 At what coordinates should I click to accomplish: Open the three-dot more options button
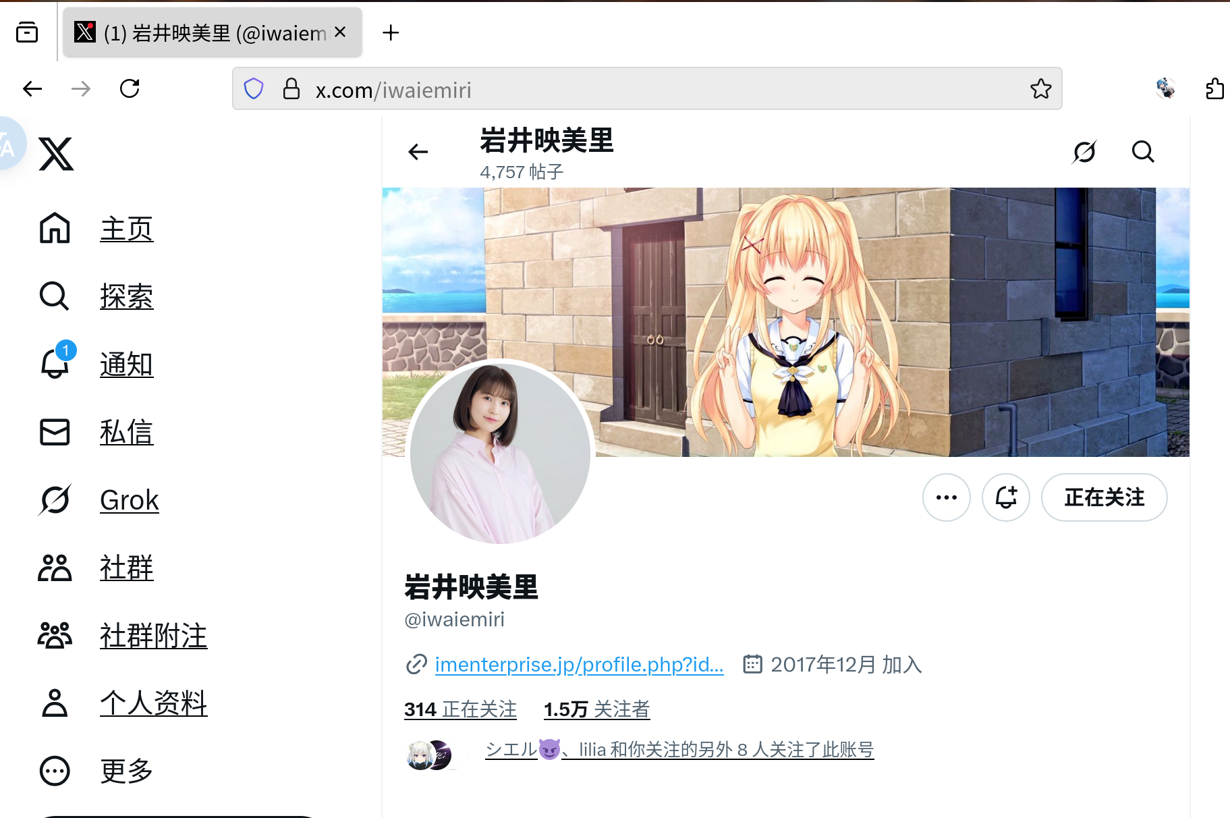pos(947,497)
